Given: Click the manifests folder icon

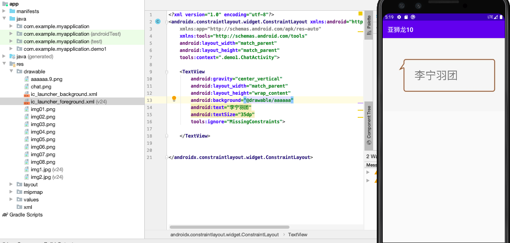Looking at the screenshot, I should [x=12, y=11].
